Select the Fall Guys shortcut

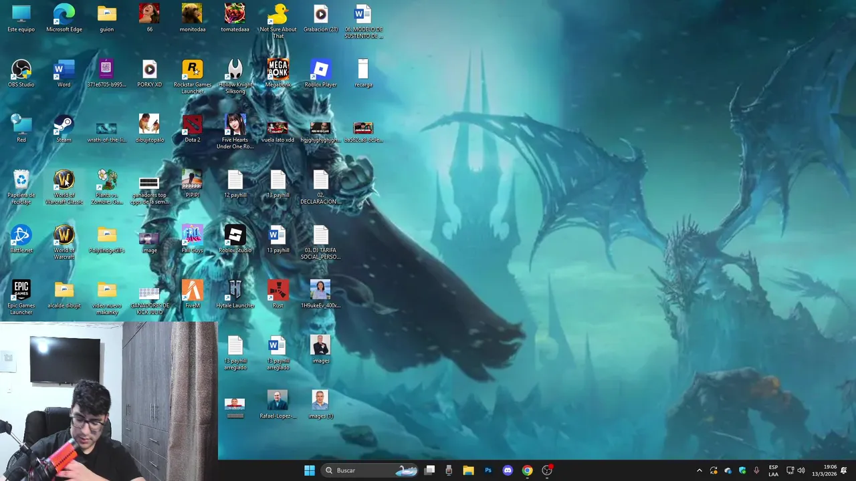192,239
